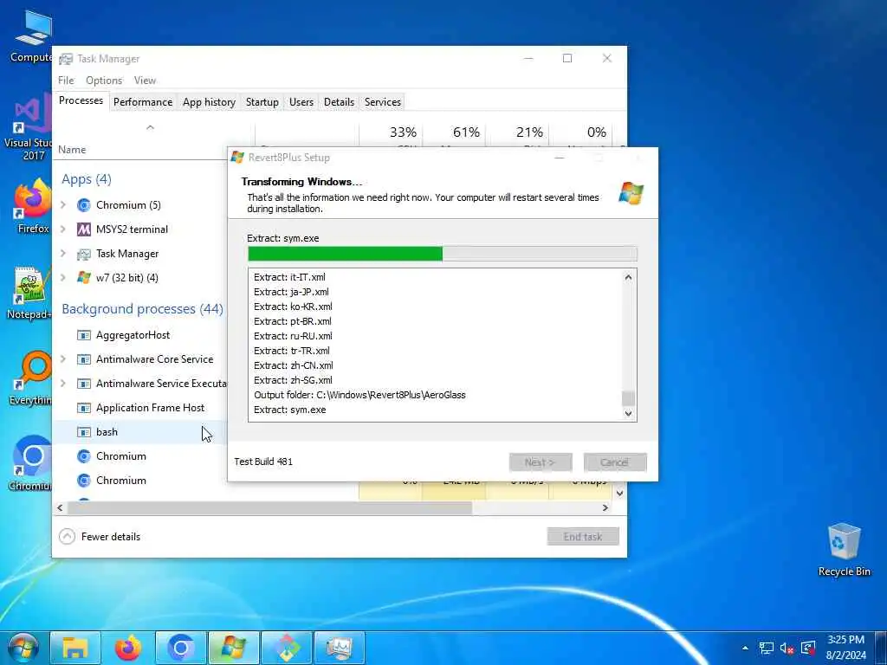
Task: Select the bash background process
Action: [x=141, y=432]
